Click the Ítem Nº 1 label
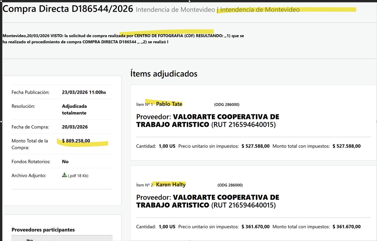Screen dimensions: 377x241 point(145,104)
